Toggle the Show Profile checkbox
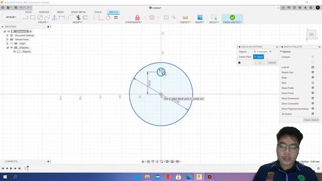Viewport: 322px width, 181px height. [x=312, y=88]
